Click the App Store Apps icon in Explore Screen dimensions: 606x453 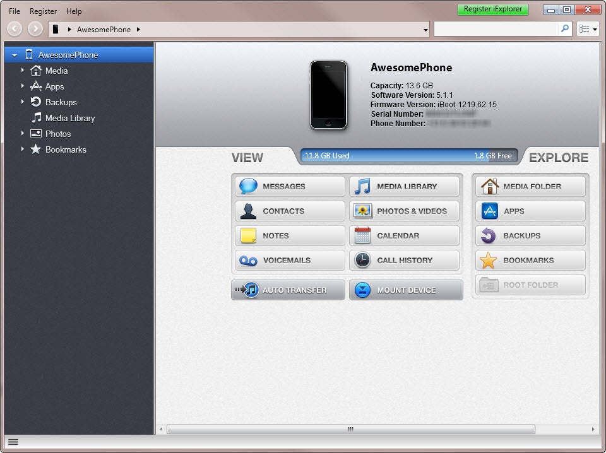(x=489, y=211)
